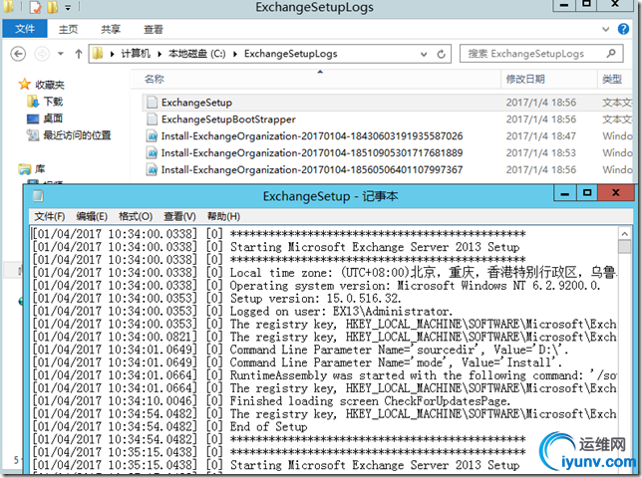Open the Notepad 帮助(H) menu
Screen dimensions: 642x478
pyautogui.click(x=223, y=216)
